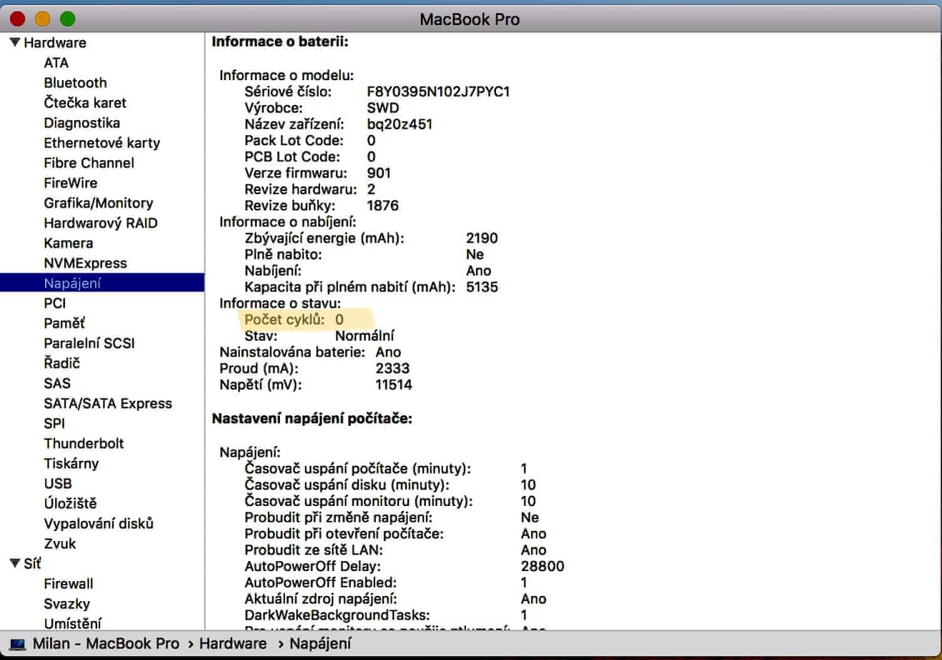Open the Firewall network entry

tap(68, 584)
